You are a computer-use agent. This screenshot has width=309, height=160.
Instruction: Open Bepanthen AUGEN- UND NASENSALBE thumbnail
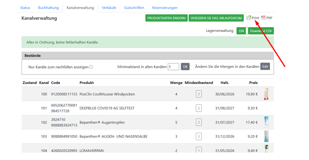pyautogui.click(x=266, y=136)
